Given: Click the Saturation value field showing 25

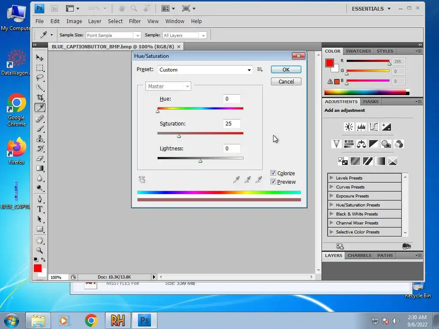Looking at the screenshot, I should (232, 124).
